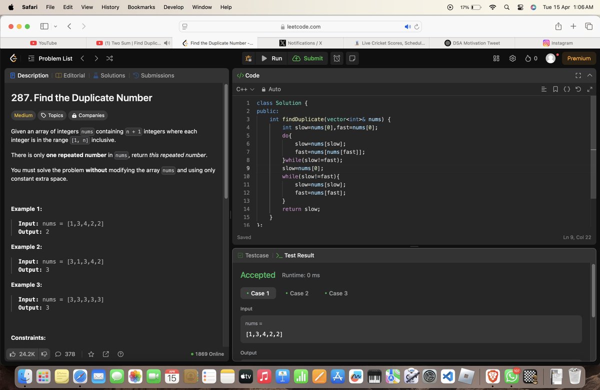Switch to the Editorial tab

[x=70, y=75]
